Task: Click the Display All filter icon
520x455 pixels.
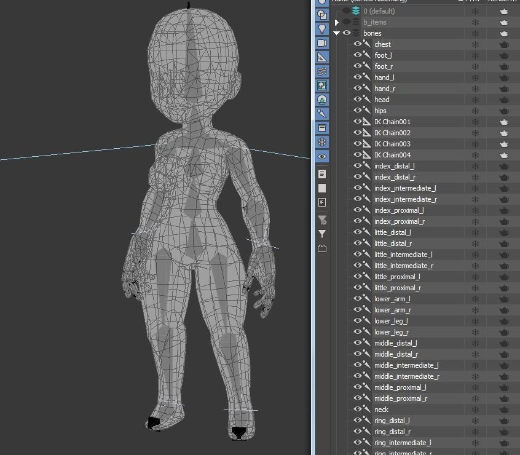Action: point(322,174)
